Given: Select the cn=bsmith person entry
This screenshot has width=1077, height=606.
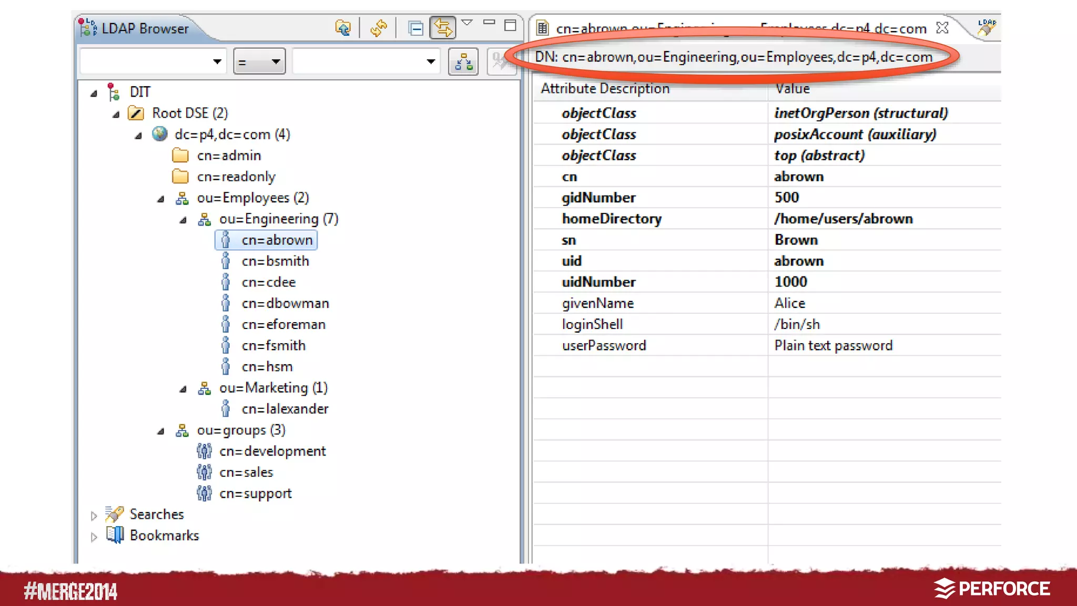Looking at the screenshot, I should pyautogui.click(x=275, y=261).
